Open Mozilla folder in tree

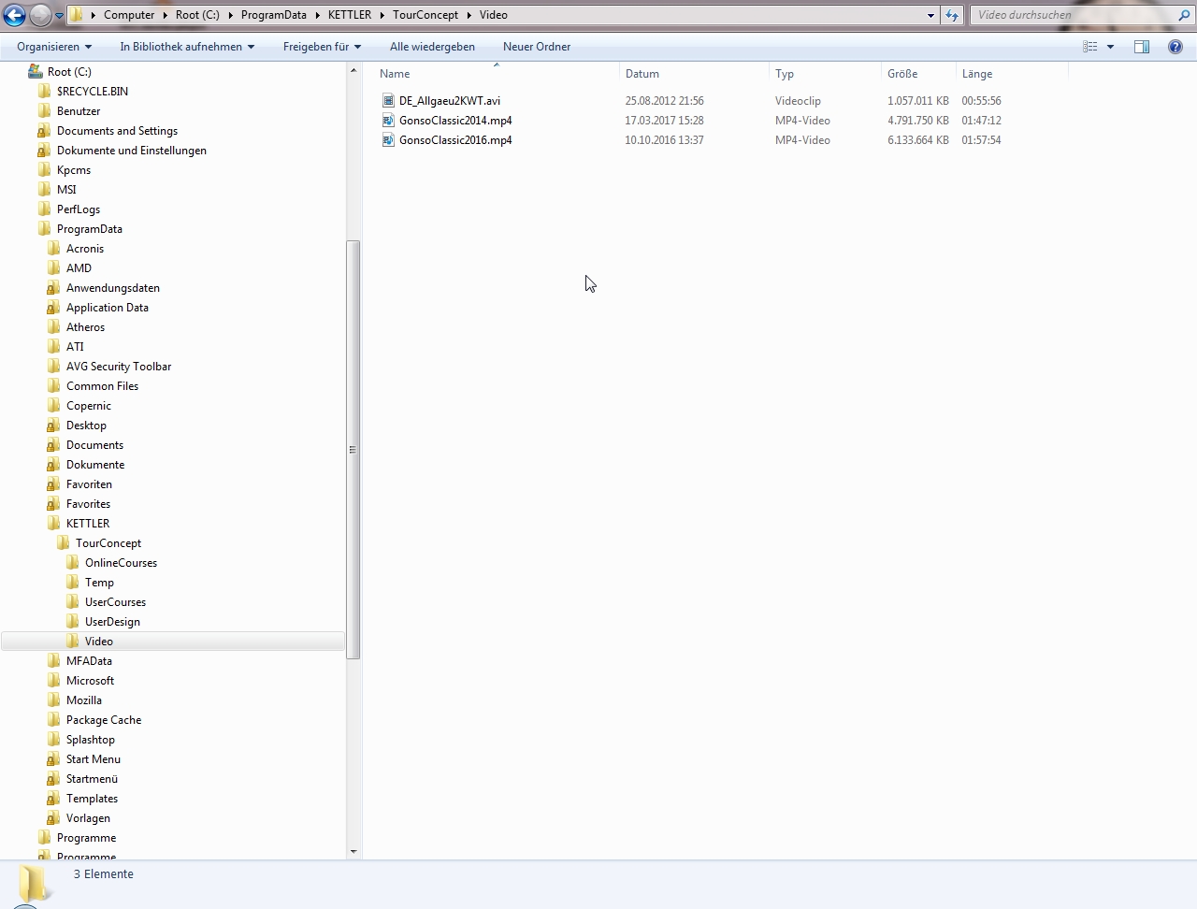click(x=84, y=700)
